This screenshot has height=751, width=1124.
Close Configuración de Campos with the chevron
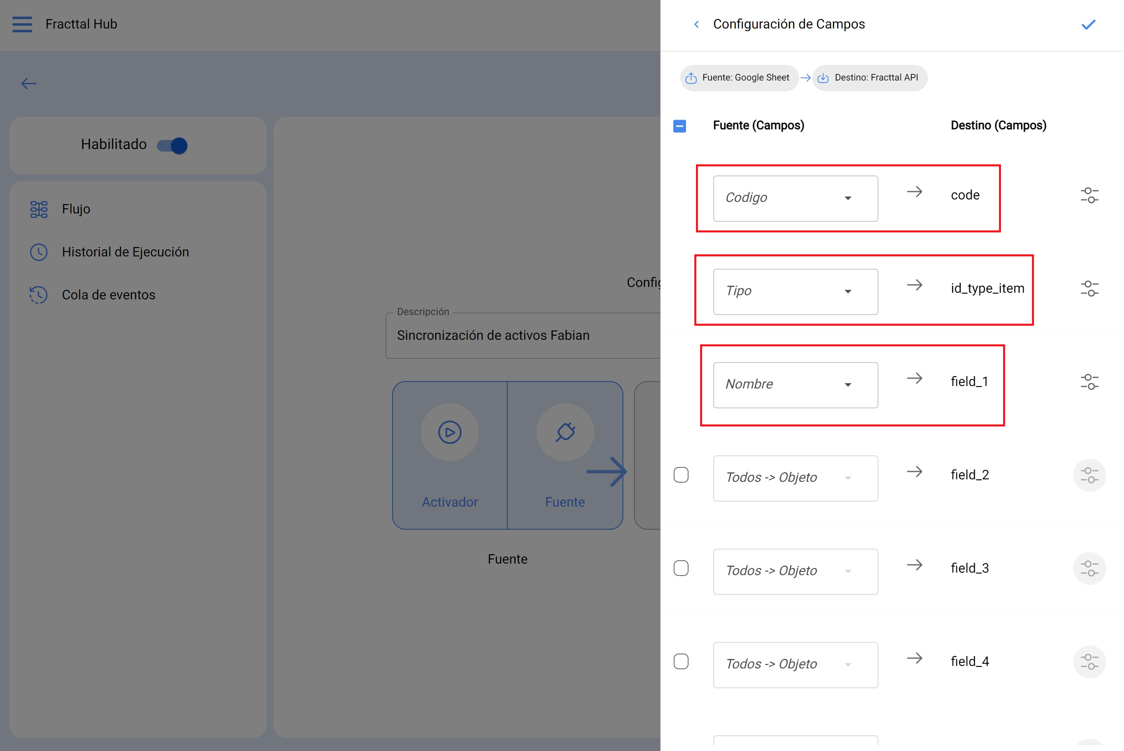pyautogui.click(x=696, y=24)
